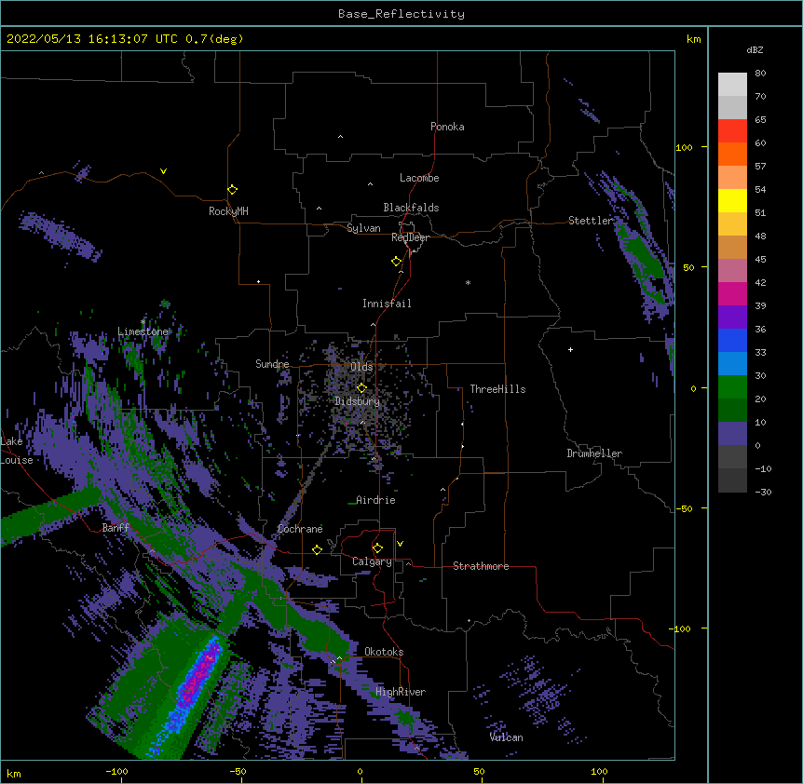The image size is (803, 784).
Task: Click the Stettler label
Action: (590, 221)
